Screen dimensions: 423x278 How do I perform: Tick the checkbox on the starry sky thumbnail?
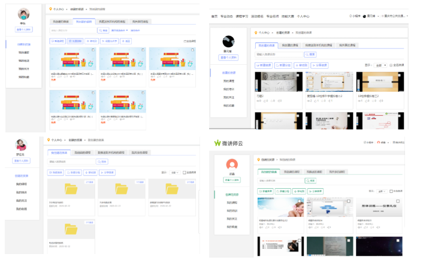pyautogui.click(x=398, y=240)
